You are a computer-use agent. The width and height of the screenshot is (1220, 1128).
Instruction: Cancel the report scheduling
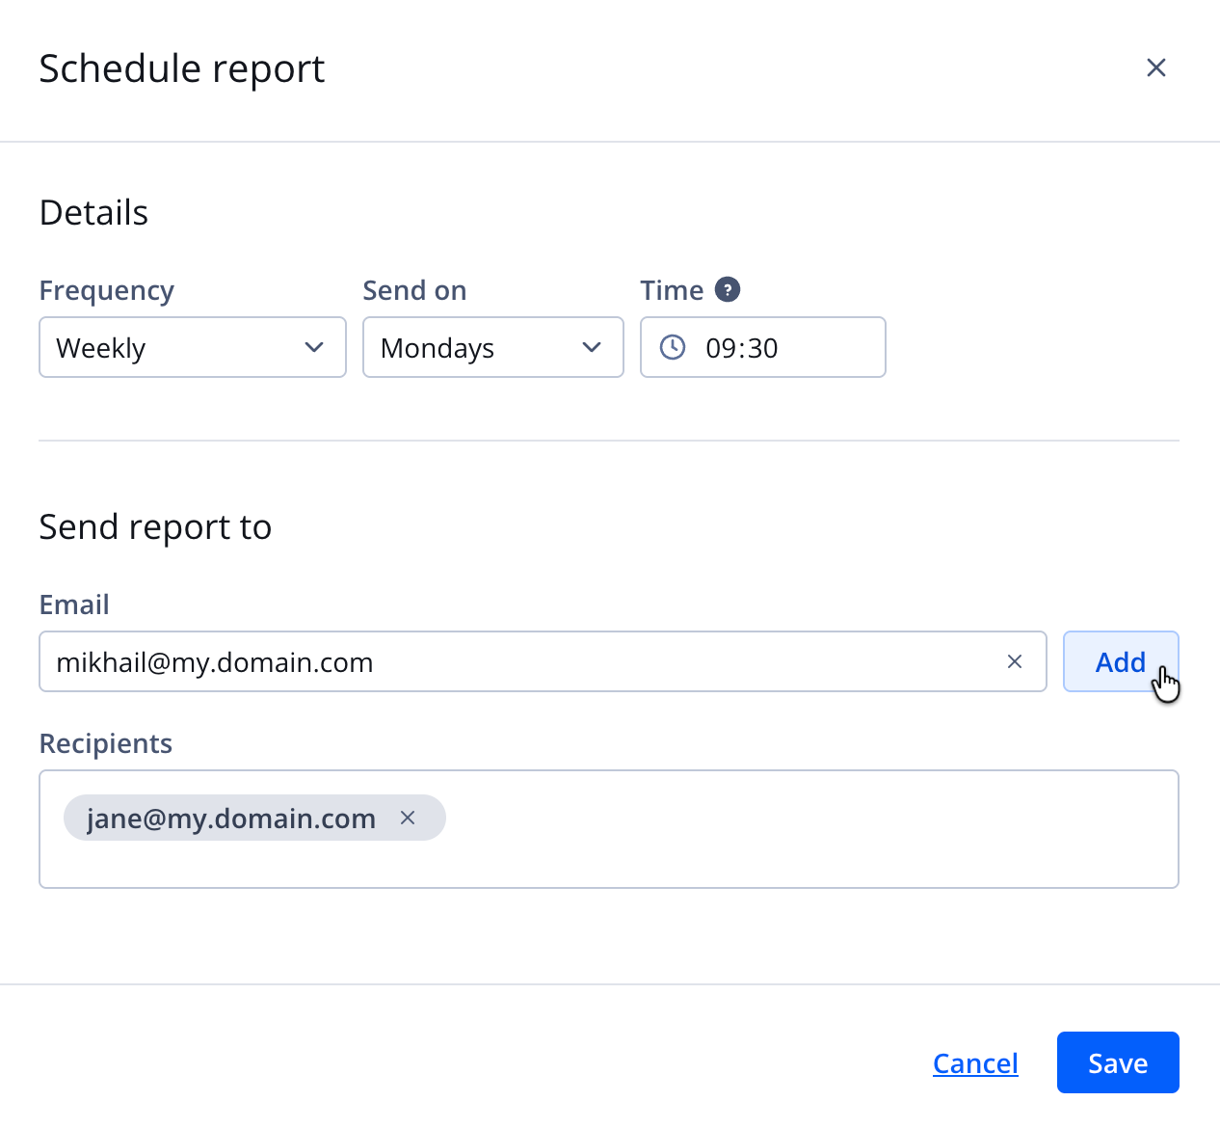pyautogui.click(x=974, y=1061)
